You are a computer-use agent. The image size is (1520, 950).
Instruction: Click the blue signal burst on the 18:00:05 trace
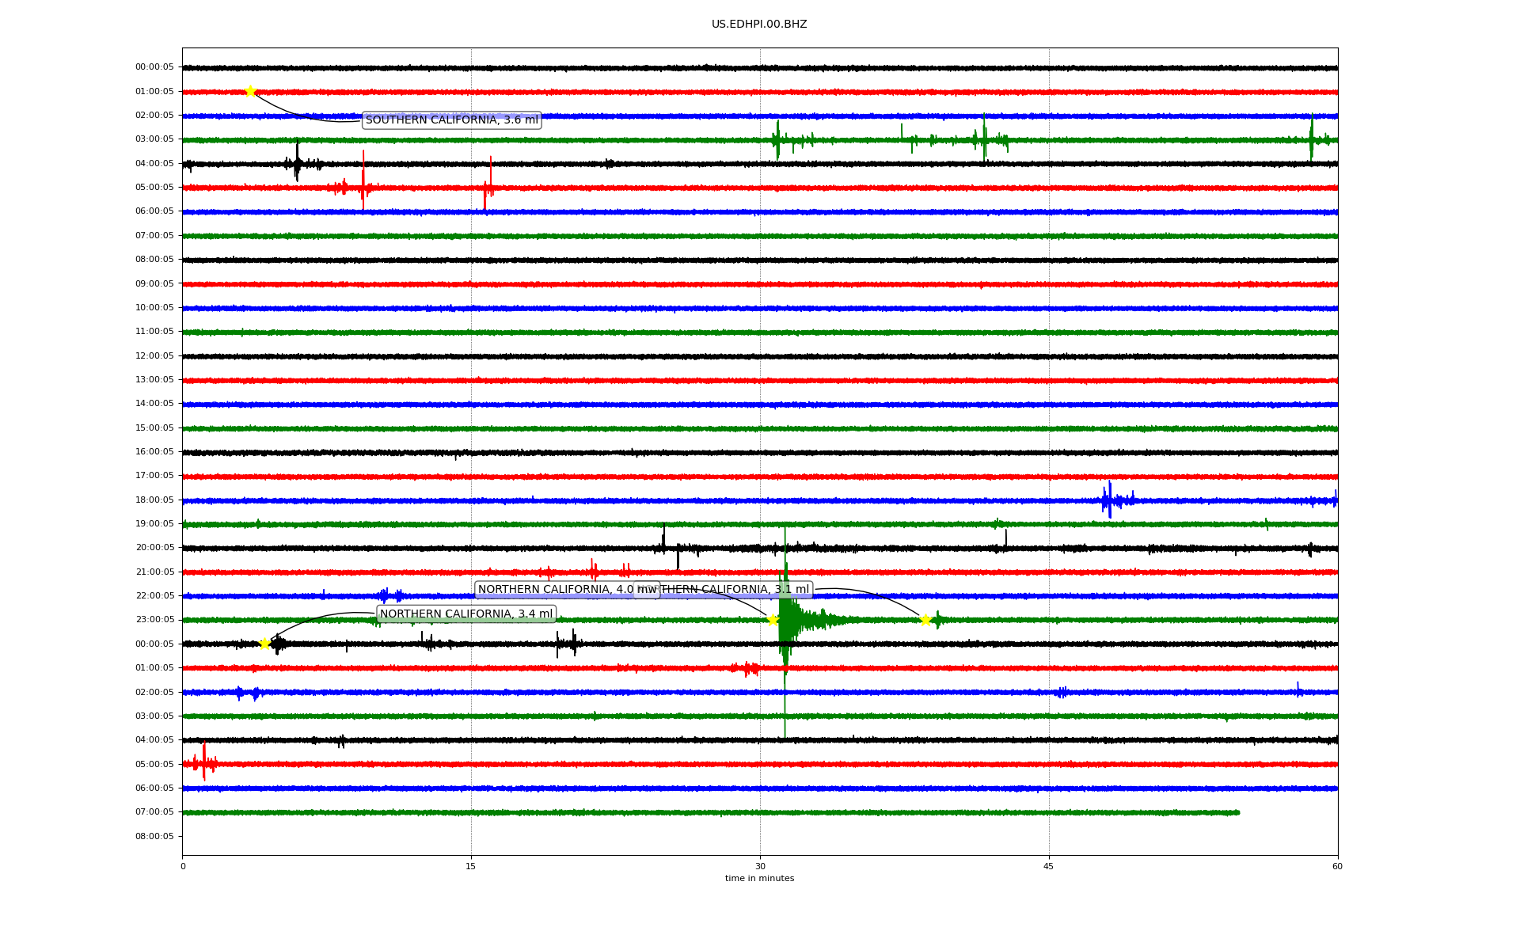point(1110,500)
